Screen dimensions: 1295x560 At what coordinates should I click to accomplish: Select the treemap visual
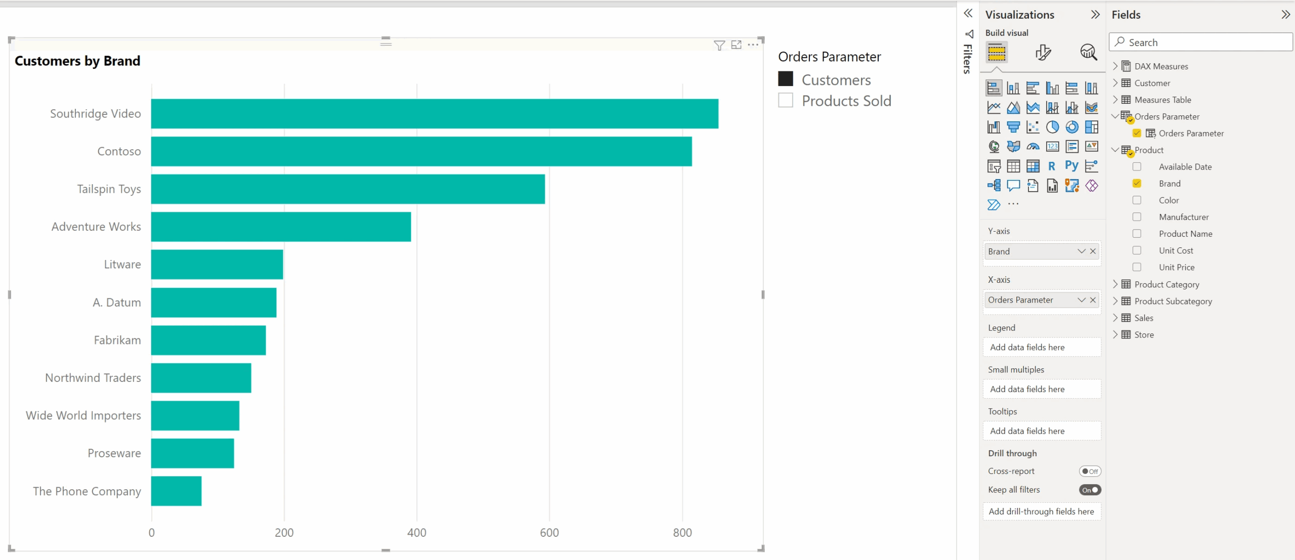[1091, 127]
